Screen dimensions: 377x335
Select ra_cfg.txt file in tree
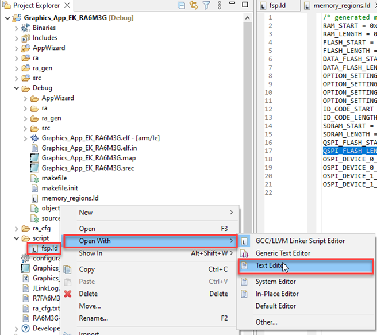(46, 309)
